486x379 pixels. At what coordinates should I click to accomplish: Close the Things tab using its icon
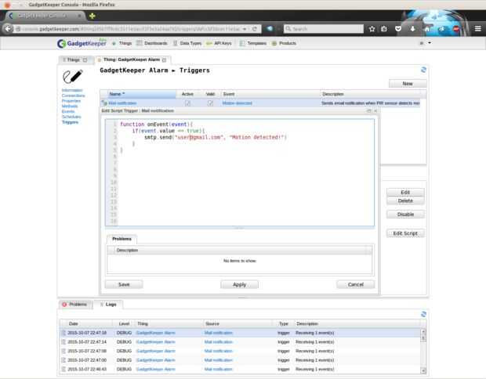coord(85,60)
